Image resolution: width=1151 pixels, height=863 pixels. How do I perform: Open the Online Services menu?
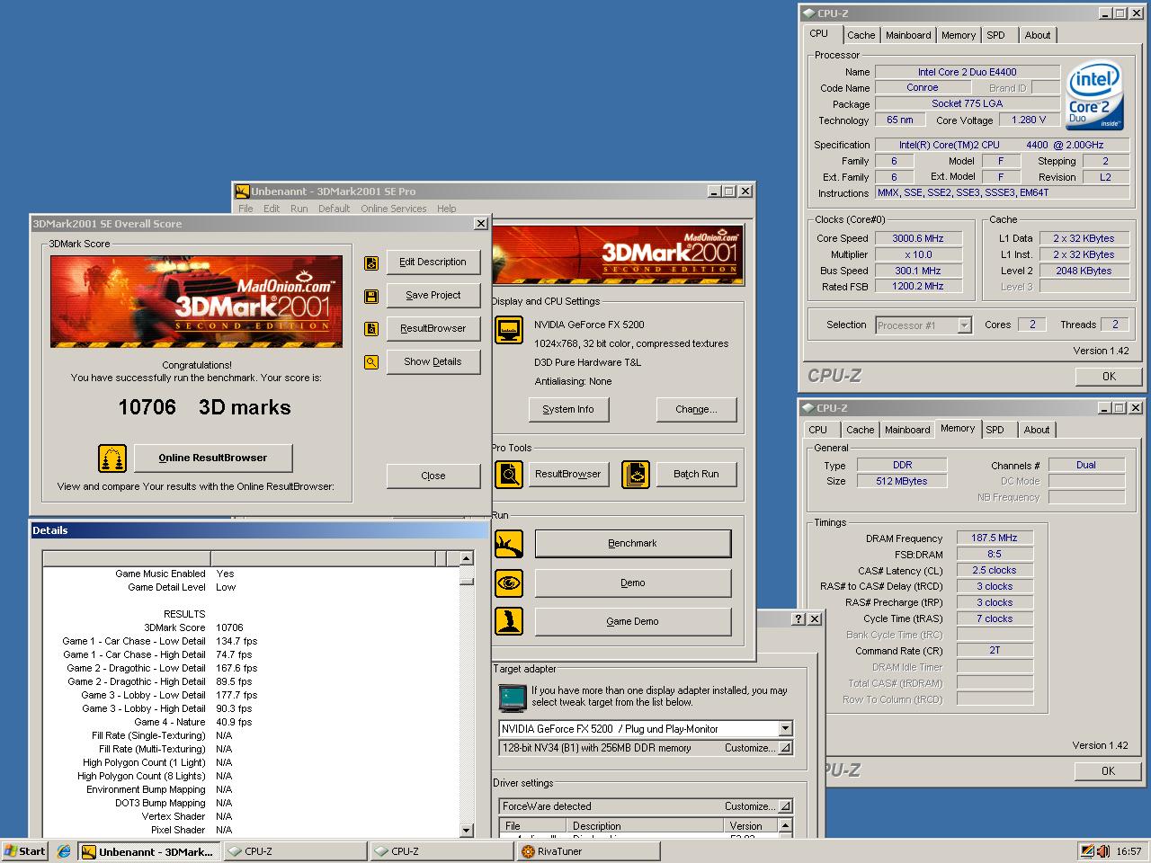coord(394,209)
